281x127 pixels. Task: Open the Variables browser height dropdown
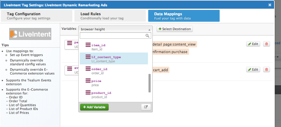pyautogui.click(x=115, y=29)
